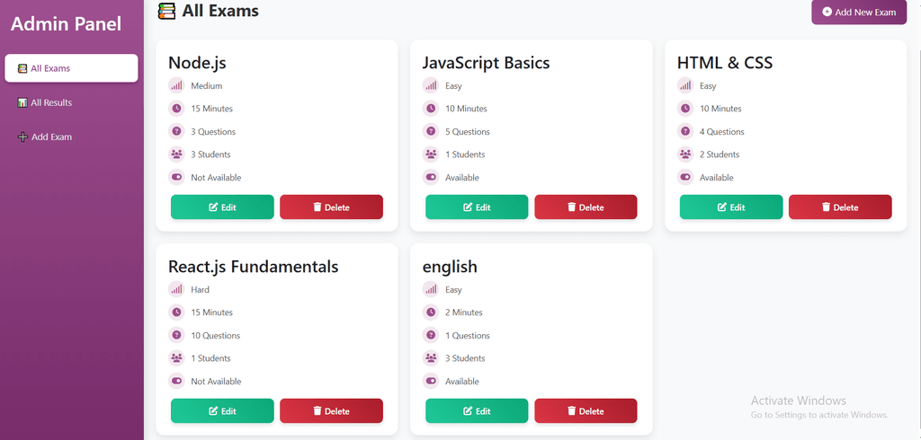Viewport: 921px width, 440px height.
Task: Click the question mark icon on HTML & CSS card
Action: coord(685,131)
